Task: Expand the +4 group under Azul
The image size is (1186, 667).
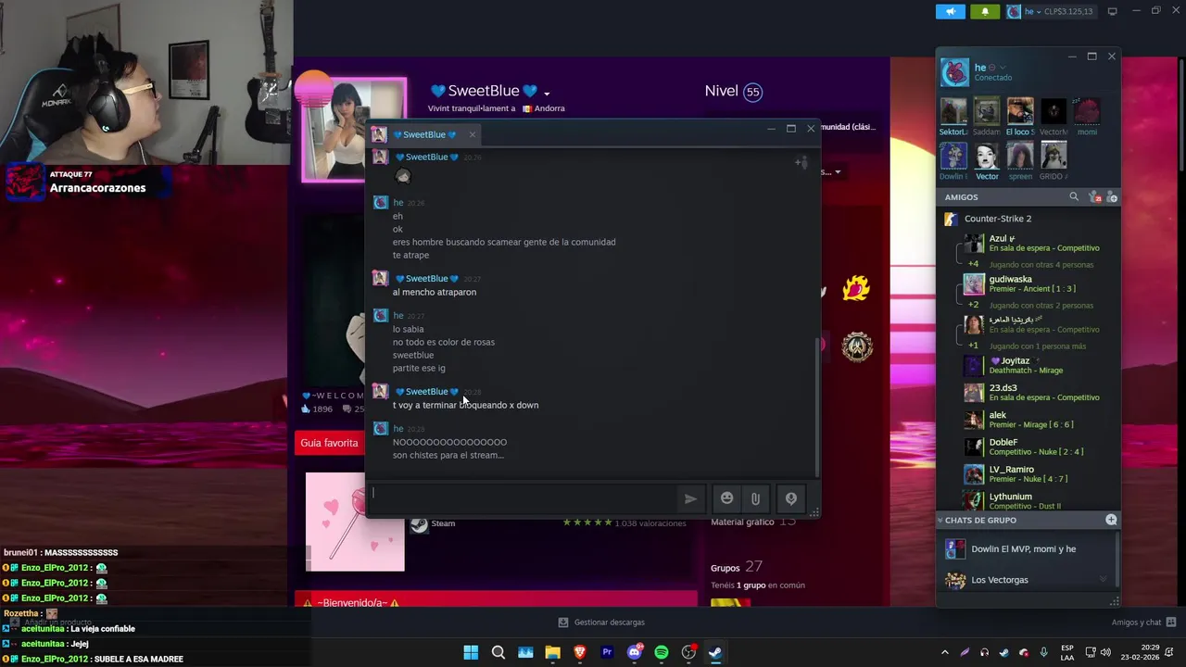Action: (974, 264)
